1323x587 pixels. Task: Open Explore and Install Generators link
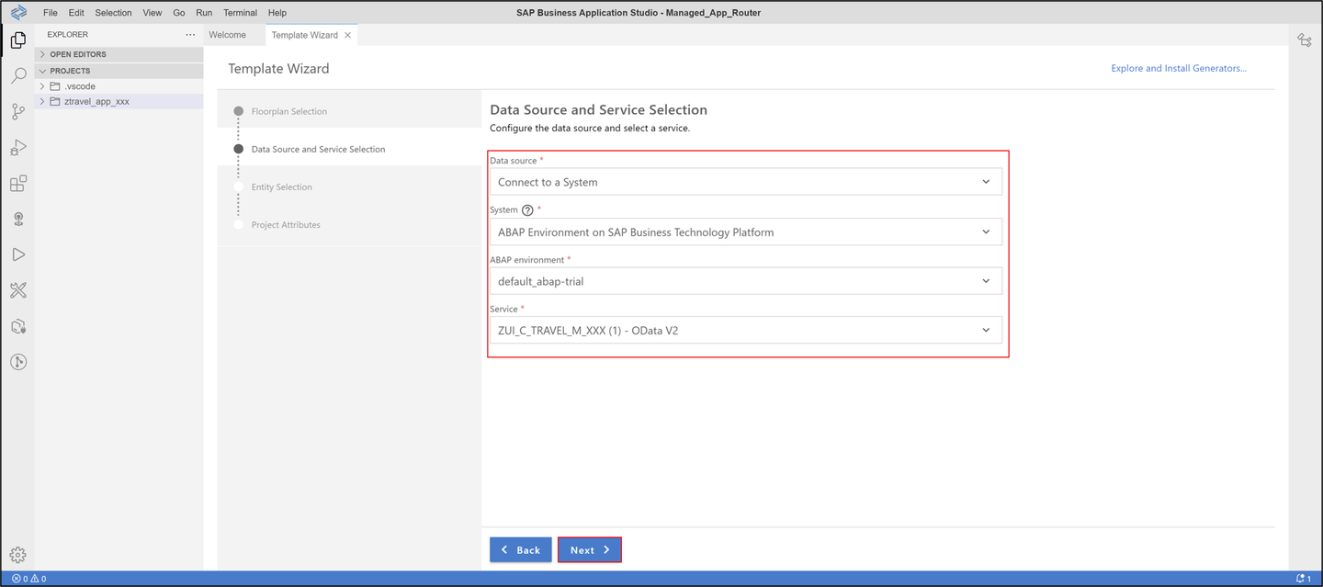pos(1179,68)
